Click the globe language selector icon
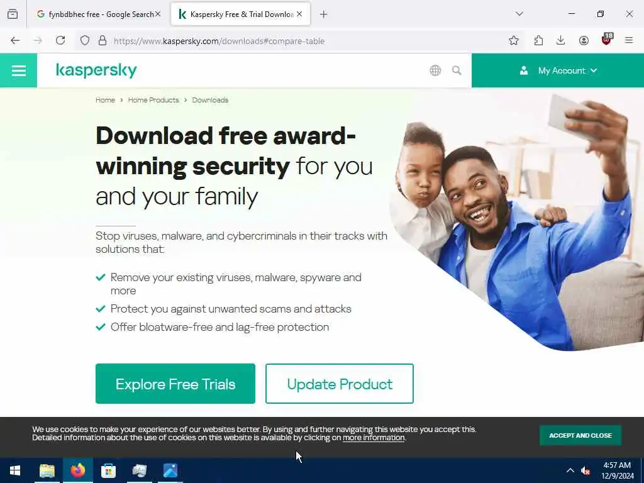 pos(435,70)
